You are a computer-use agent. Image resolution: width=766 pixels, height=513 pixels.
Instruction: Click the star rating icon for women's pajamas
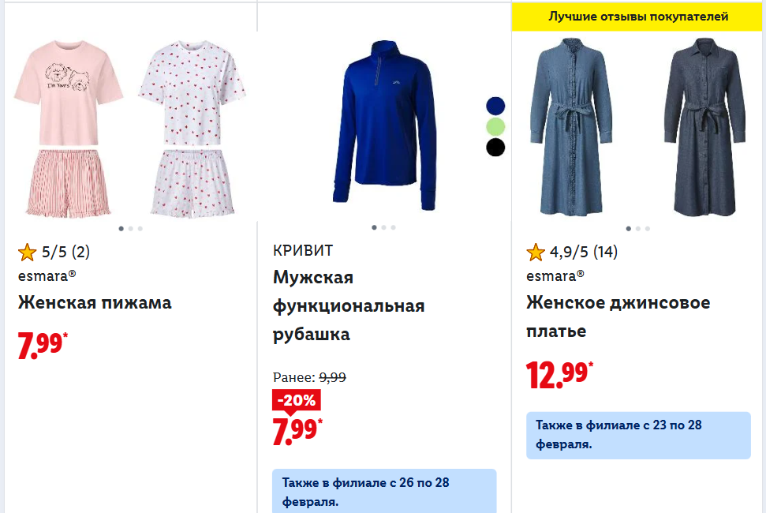tap(27, 253)
